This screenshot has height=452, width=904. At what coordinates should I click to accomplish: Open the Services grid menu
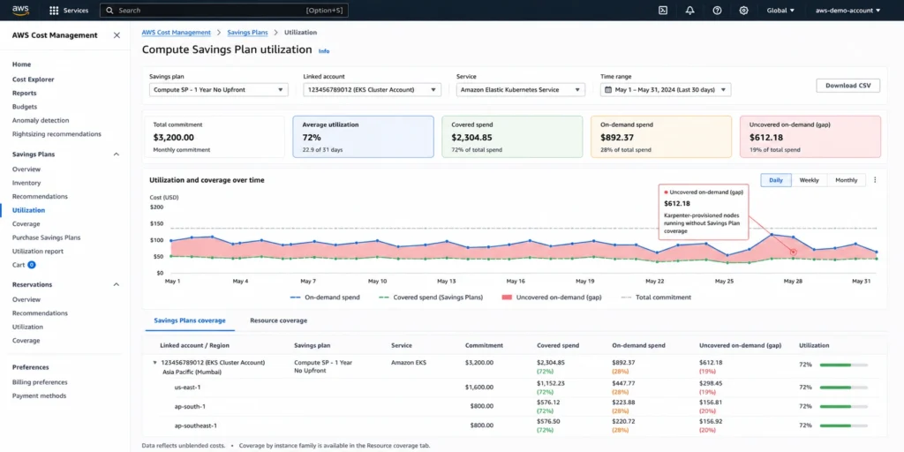coord(69,11)
